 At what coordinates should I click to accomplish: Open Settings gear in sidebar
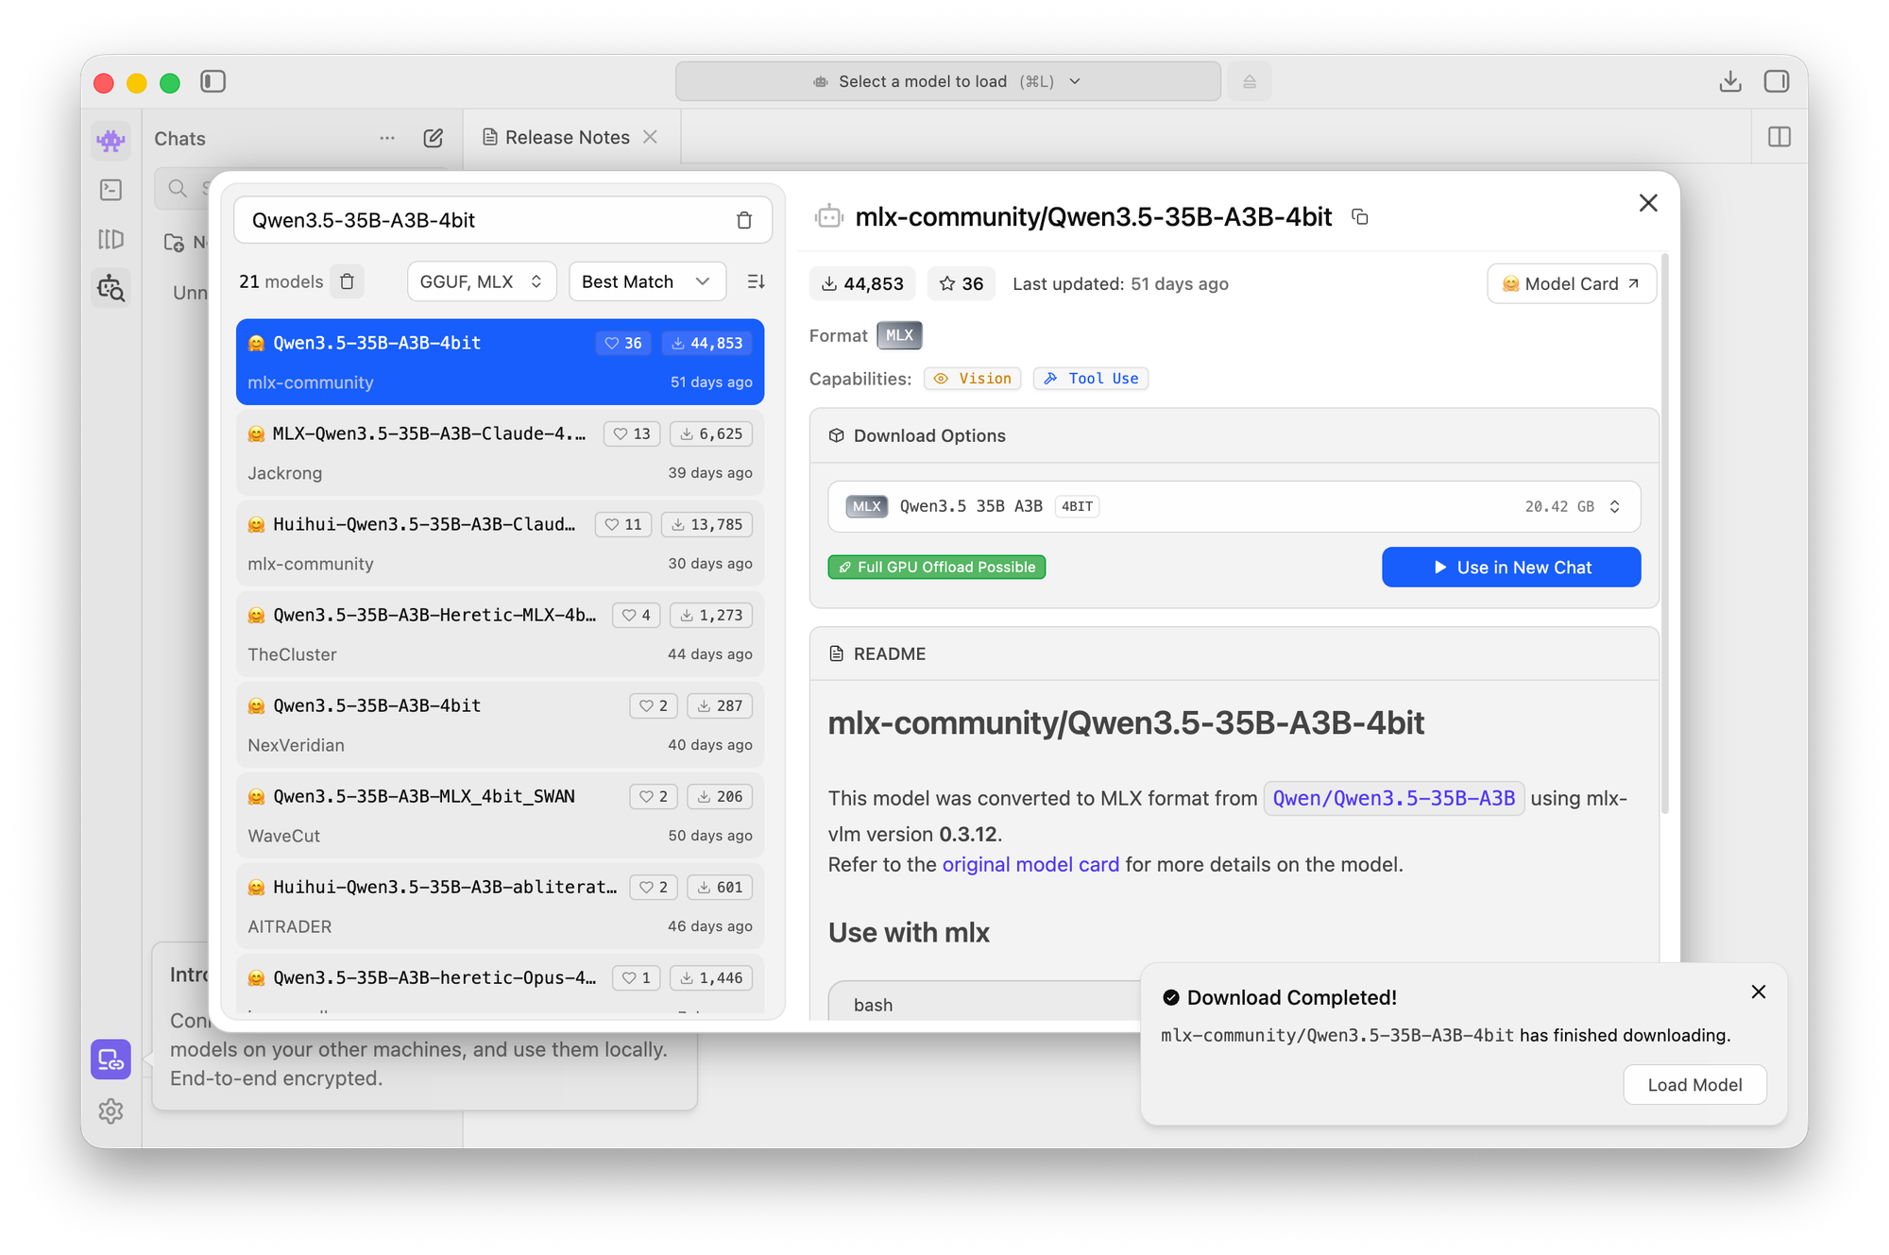click(x=111, y=1111)
